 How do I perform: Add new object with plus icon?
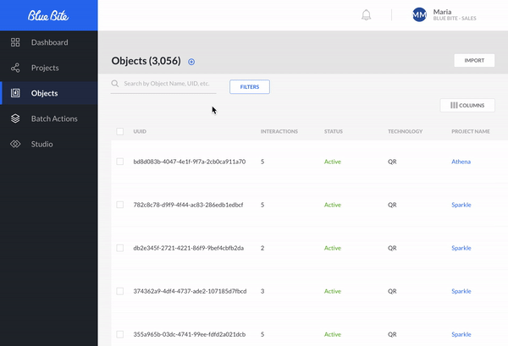click(191, 62)
